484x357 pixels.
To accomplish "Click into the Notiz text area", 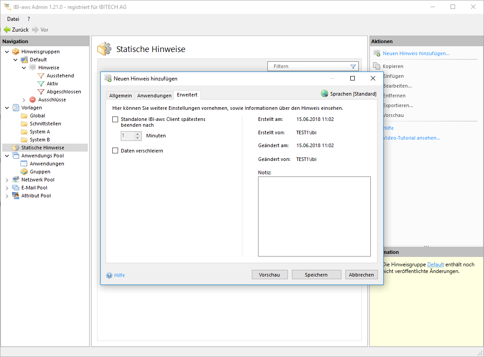I will tap(314, 217).
